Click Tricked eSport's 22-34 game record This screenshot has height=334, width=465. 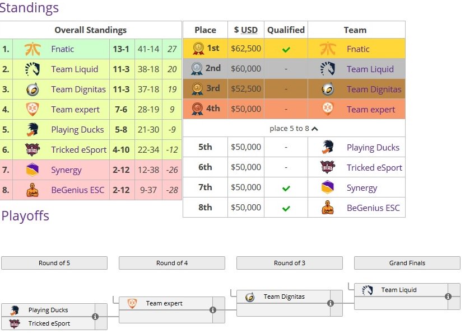pos(148,150)
